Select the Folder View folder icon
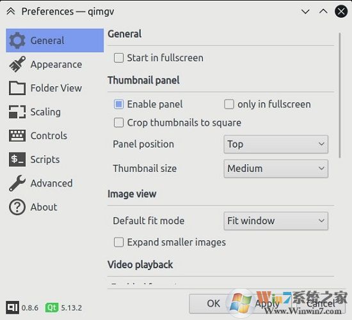352x320 pixels. click(17, 88)
